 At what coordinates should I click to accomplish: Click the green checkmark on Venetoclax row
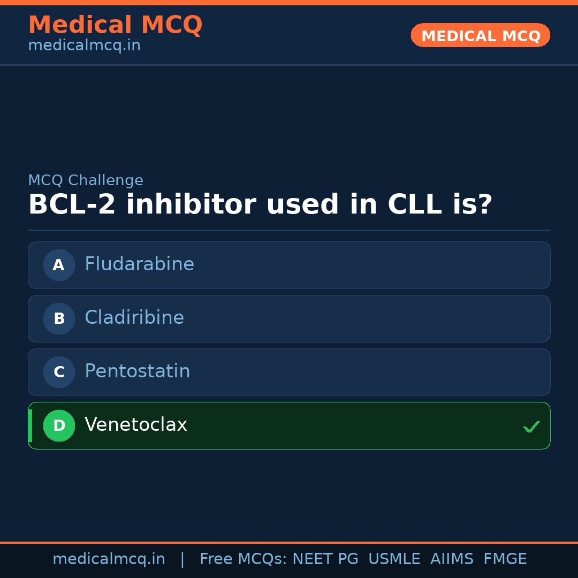pyautogui.click(x=531, y=427)
